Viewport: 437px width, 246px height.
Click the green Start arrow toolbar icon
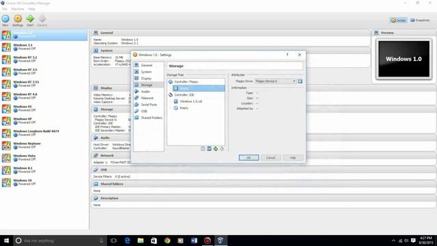pos(30,19)
